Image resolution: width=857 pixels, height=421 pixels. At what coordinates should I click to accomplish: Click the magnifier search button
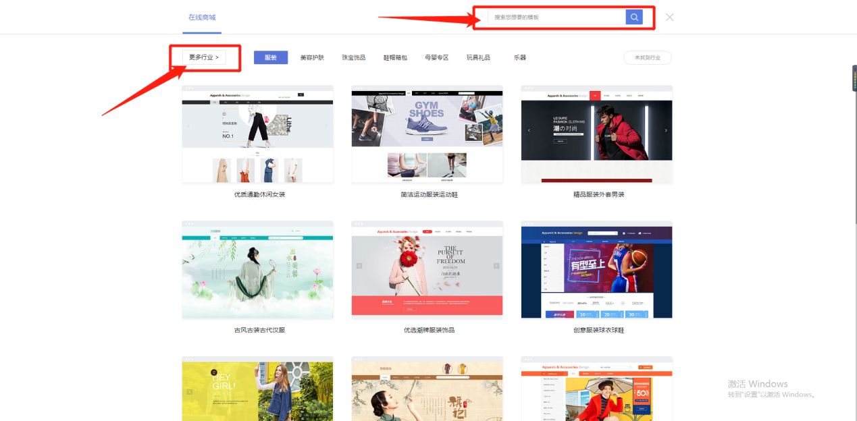633,17
